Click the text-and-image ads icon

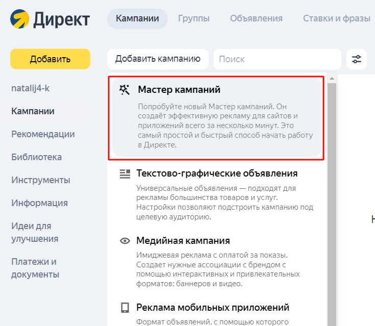(124, 174)
